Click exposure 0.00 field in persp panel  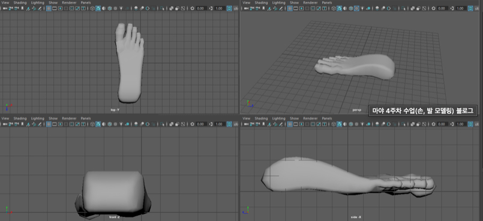[x=443, y=8]
